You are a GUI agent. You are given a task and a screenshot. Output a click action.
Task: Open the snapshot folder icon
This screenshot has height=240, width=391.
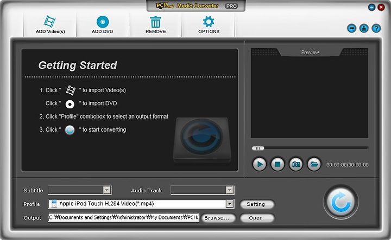pyautogui.click(x=314, y=164)
